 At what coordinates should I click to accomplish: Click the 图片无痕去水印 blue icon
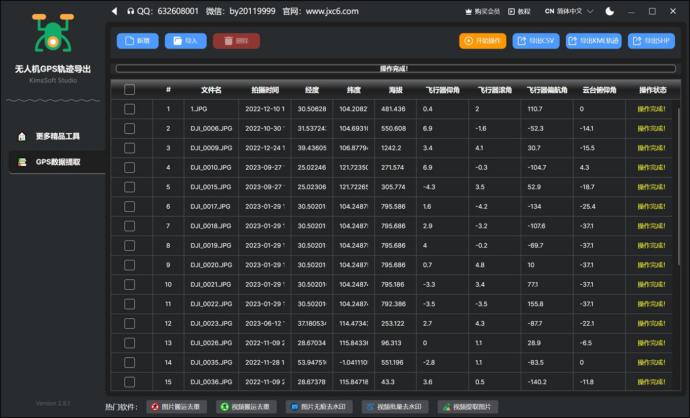tap(295, 407)
